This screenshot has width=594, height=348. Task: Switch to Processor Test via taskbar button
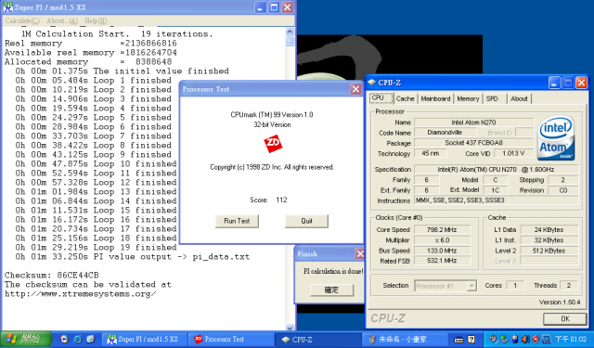tap(232, 340)
